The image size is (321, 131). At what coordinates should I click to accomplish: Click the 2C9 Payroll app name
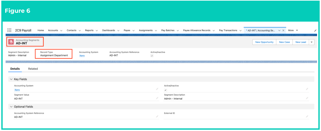click(23, 30)
